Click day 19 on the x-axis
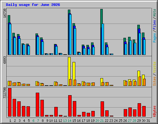Screen dimensions: 158x124 click(93, 121)
